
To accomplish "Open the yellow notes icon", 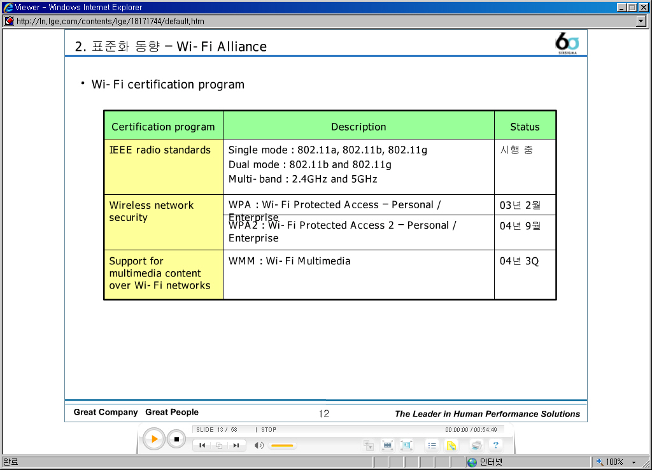I will (451, 446).
